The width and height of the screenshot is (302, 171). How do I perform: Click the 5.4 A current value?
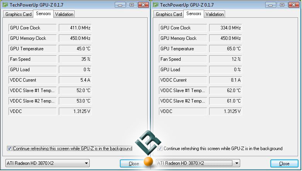(x=75, y=80)
